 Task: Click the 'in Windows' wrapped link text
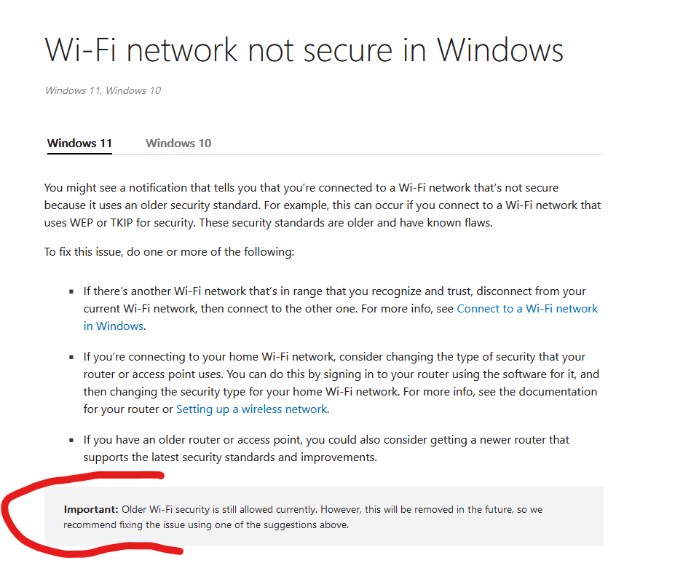tap(114, 326)
